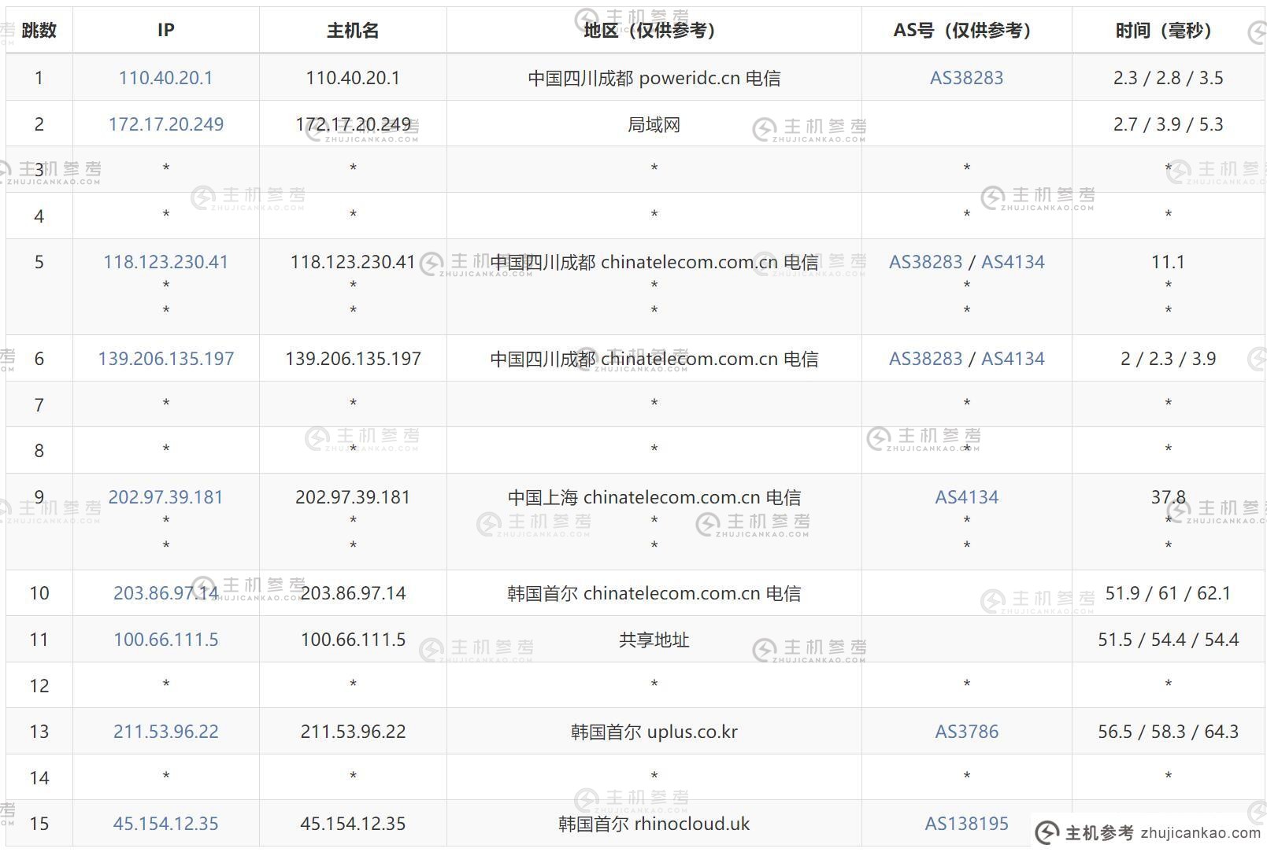This screenshot has width=1267, height=852.
Task: Open the AS3786 link
Action: (966, 732)
